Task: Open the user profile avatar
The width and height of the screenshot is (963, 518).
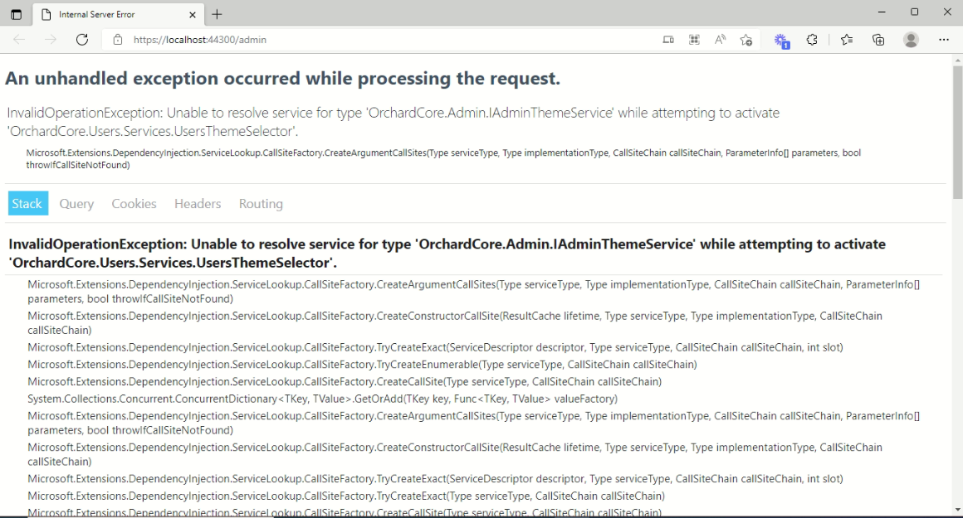Action: [911, 40]
